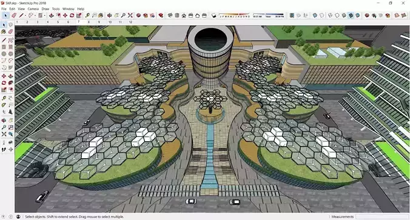Activate the Follow Me tool
The width and height of the screenshot is (410, 220).
pos(10,83)
